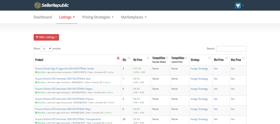
Task: Go to the Dashboard tab
Action: [x=43, y=17]
